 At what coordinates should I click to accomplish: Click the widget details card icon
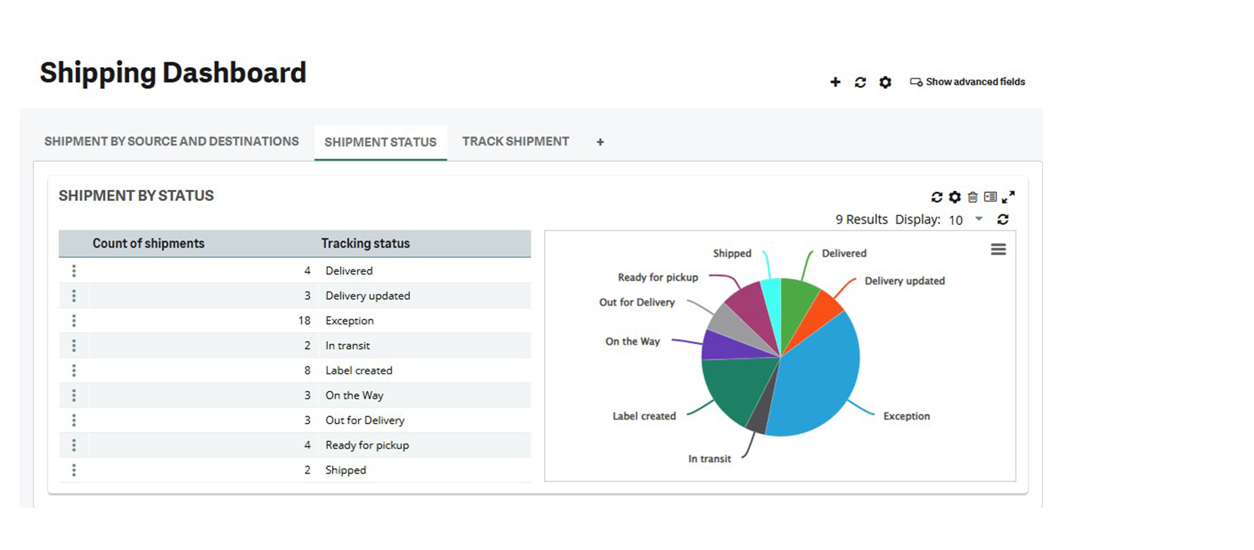[x=990, y=197]
